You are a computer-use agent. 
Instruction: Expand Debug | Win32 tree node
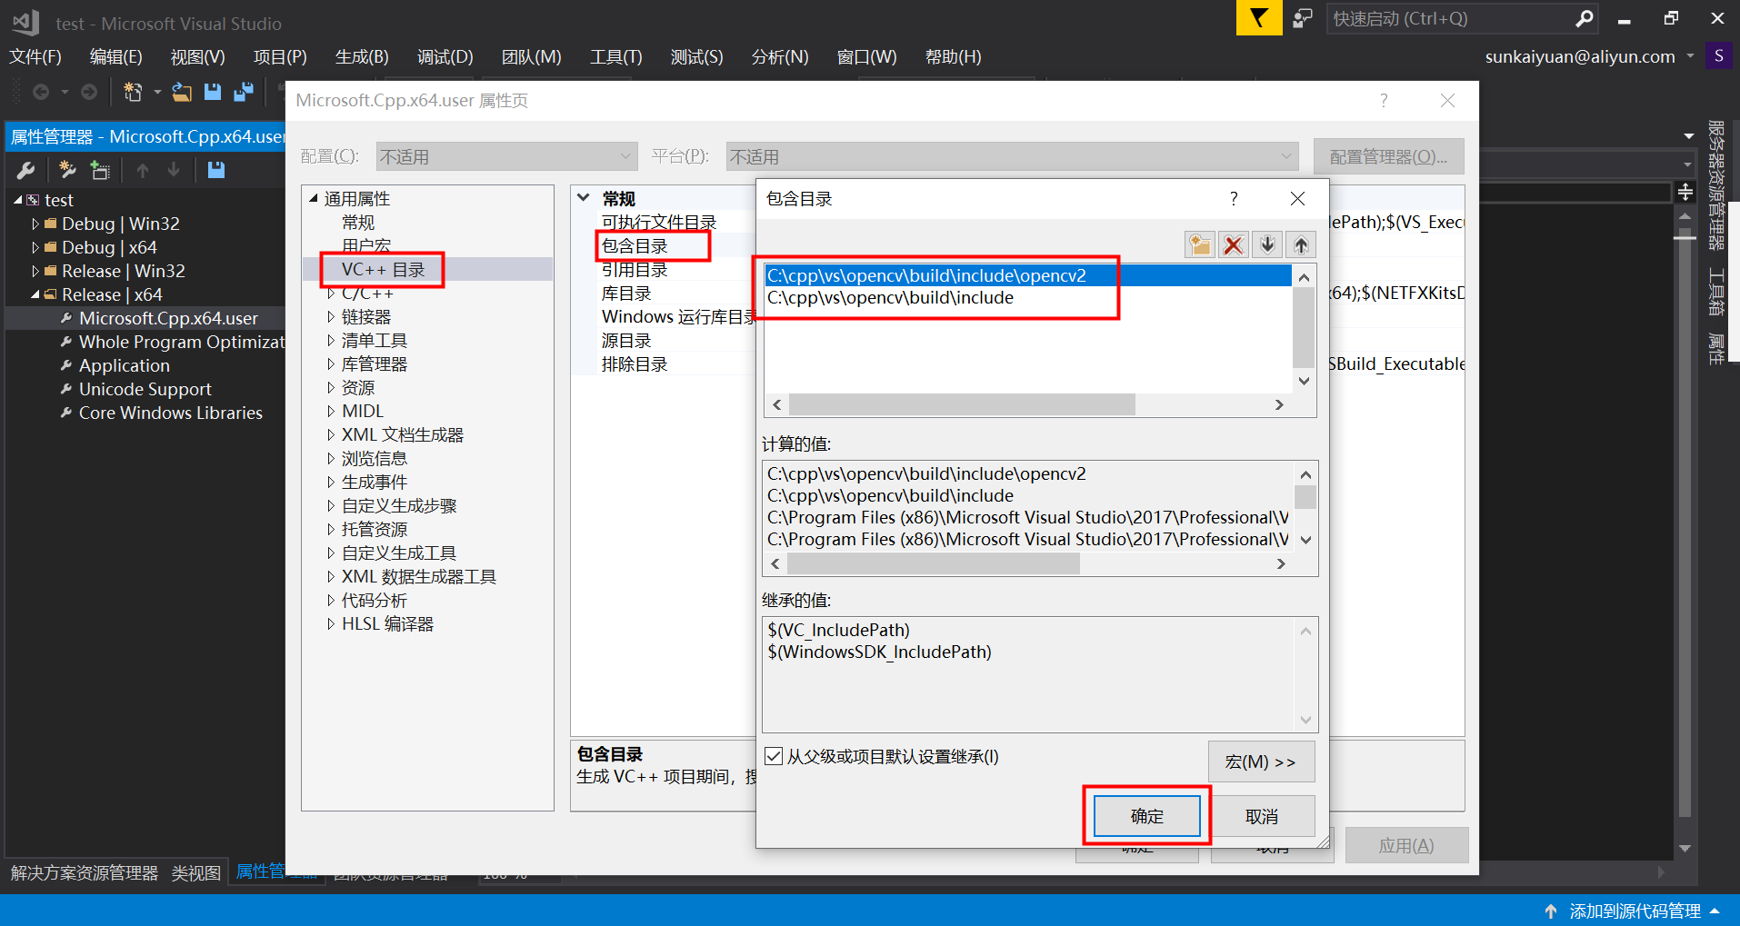point(35,224)
